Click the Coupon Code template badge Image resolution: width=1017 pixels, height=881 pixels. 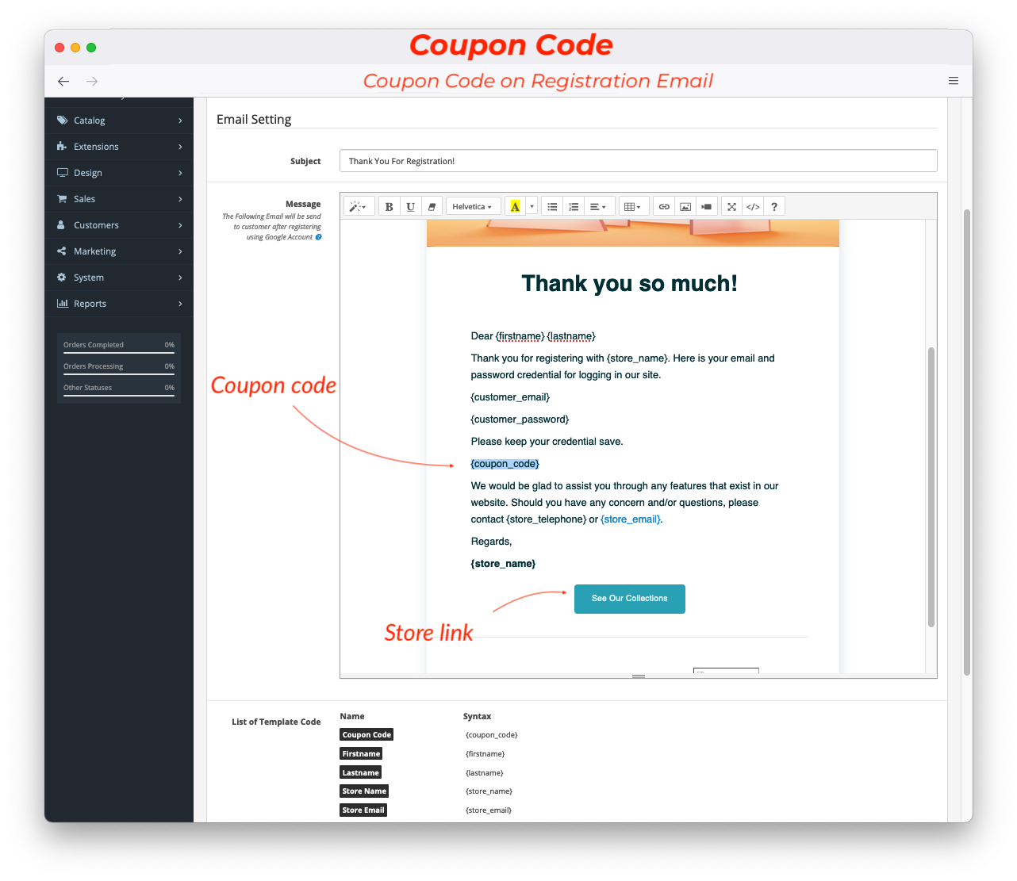[367, 735]
